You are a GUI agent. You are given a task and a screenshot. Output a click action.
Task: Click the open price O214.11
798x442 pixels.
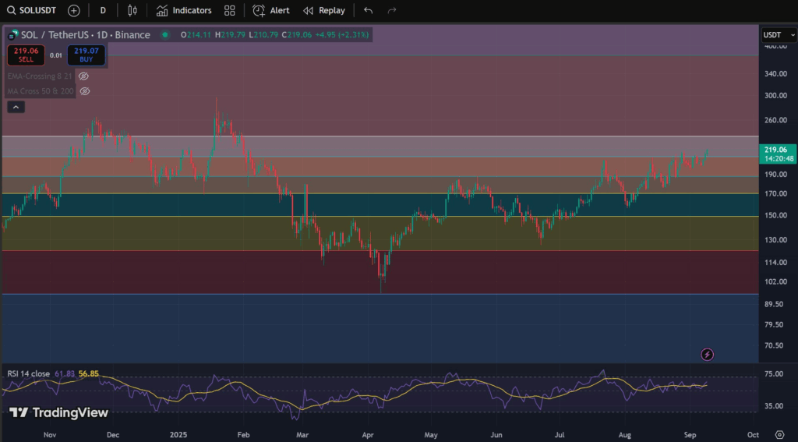[x=196, y=34]
